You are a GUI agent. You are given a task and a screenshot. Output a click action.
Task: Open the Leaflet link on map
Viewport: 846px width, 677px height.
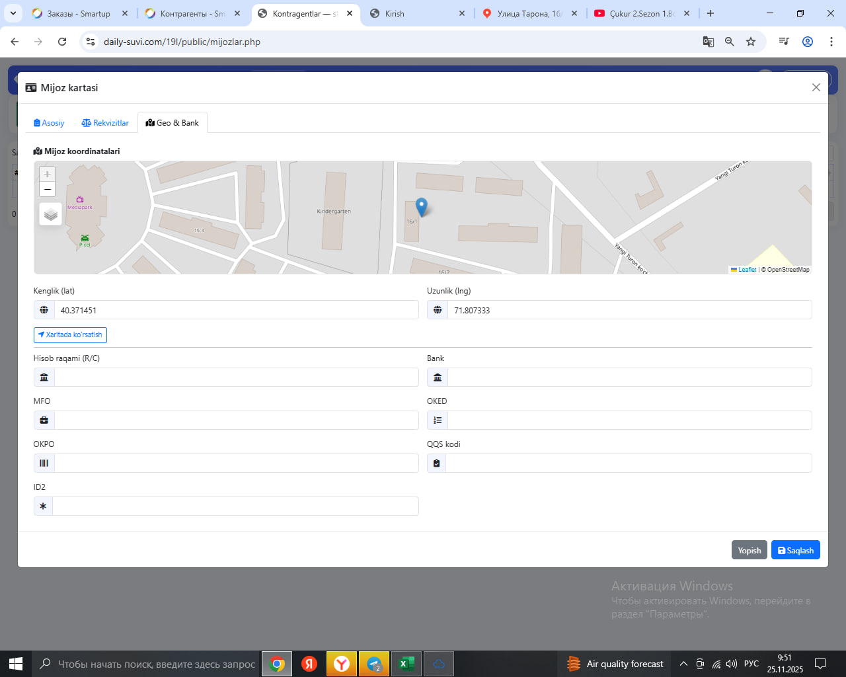click(x=746, y=270)
